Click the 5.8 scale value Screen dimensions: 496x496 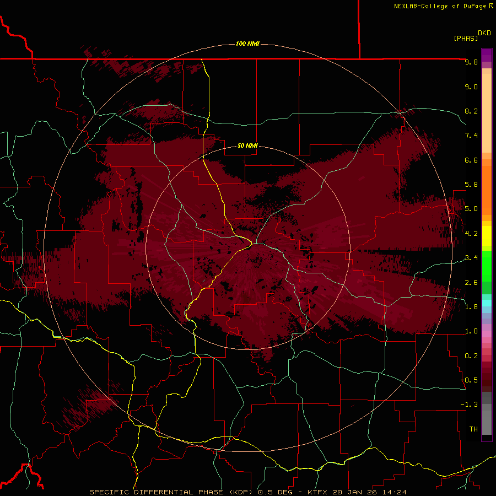pyautogui.click(x=471, y=185)
